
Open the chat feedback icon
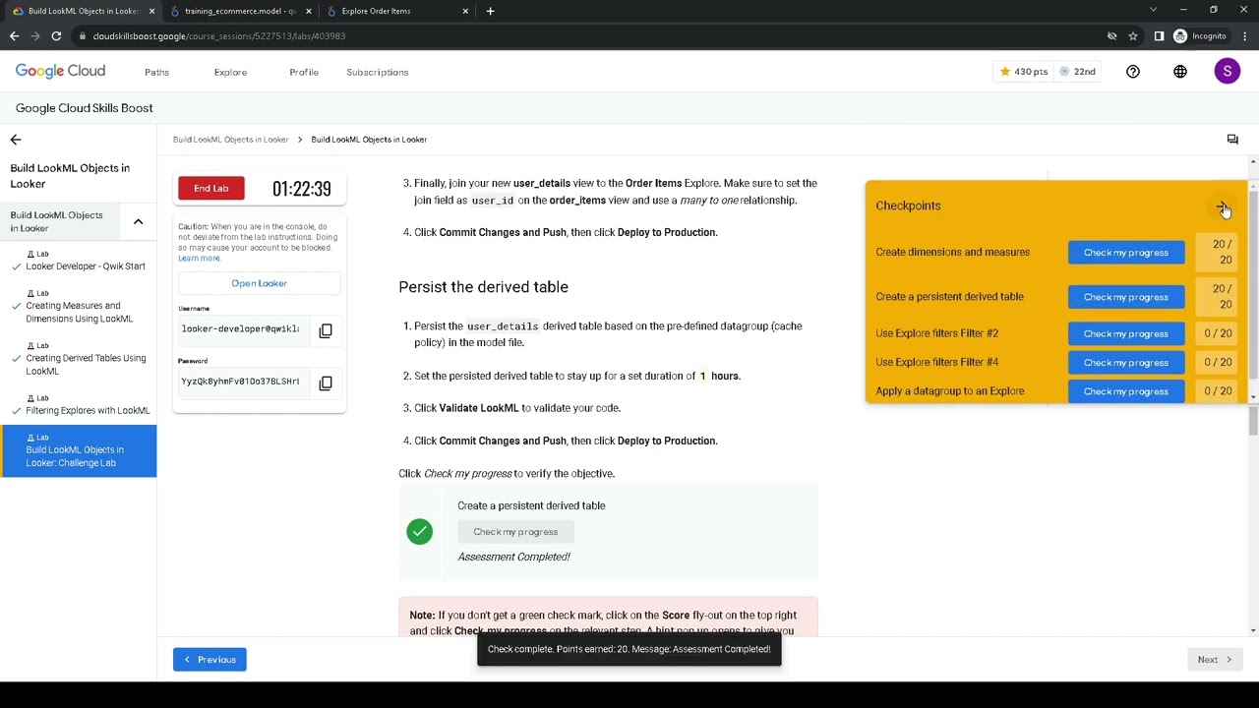pos(1232,140)
